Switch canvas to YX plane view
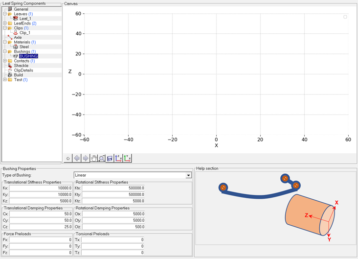This screenshot has height=259, width=358. tap(127, 159)
